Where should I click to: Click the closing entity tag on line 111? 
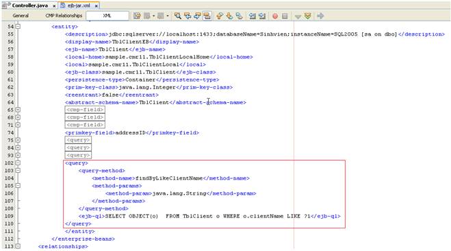click(79, 231)
